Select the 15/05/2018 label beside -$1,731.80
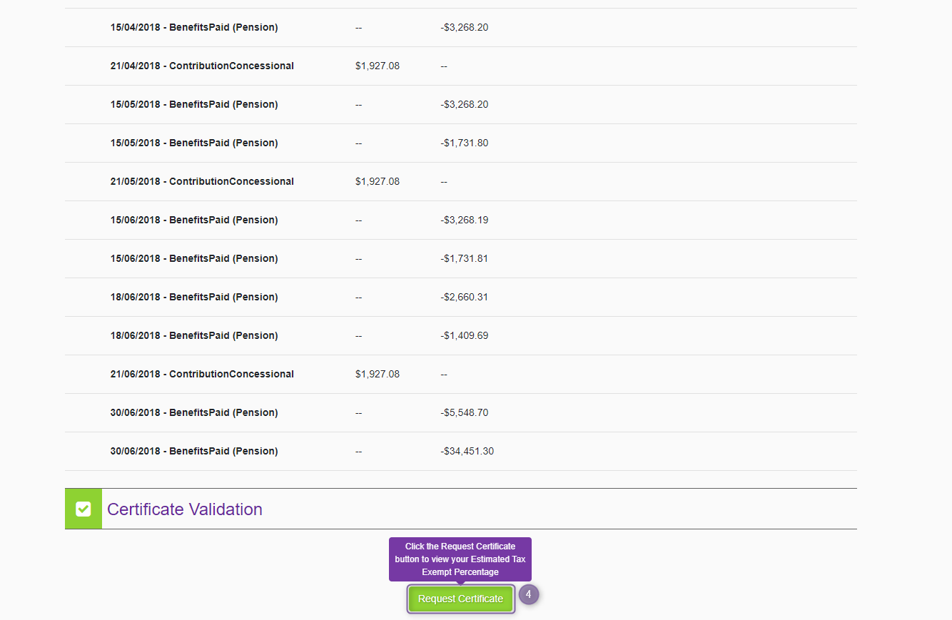The width and height of the screenshot is (952, 620). pos(194,143)
